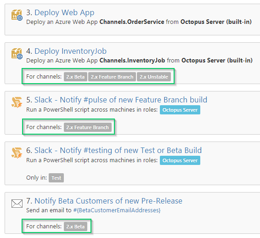This screenshot has width=260, height=238.
Task: Click the Azure Web App icon for step 3
Action: click(x=17, y=15)
